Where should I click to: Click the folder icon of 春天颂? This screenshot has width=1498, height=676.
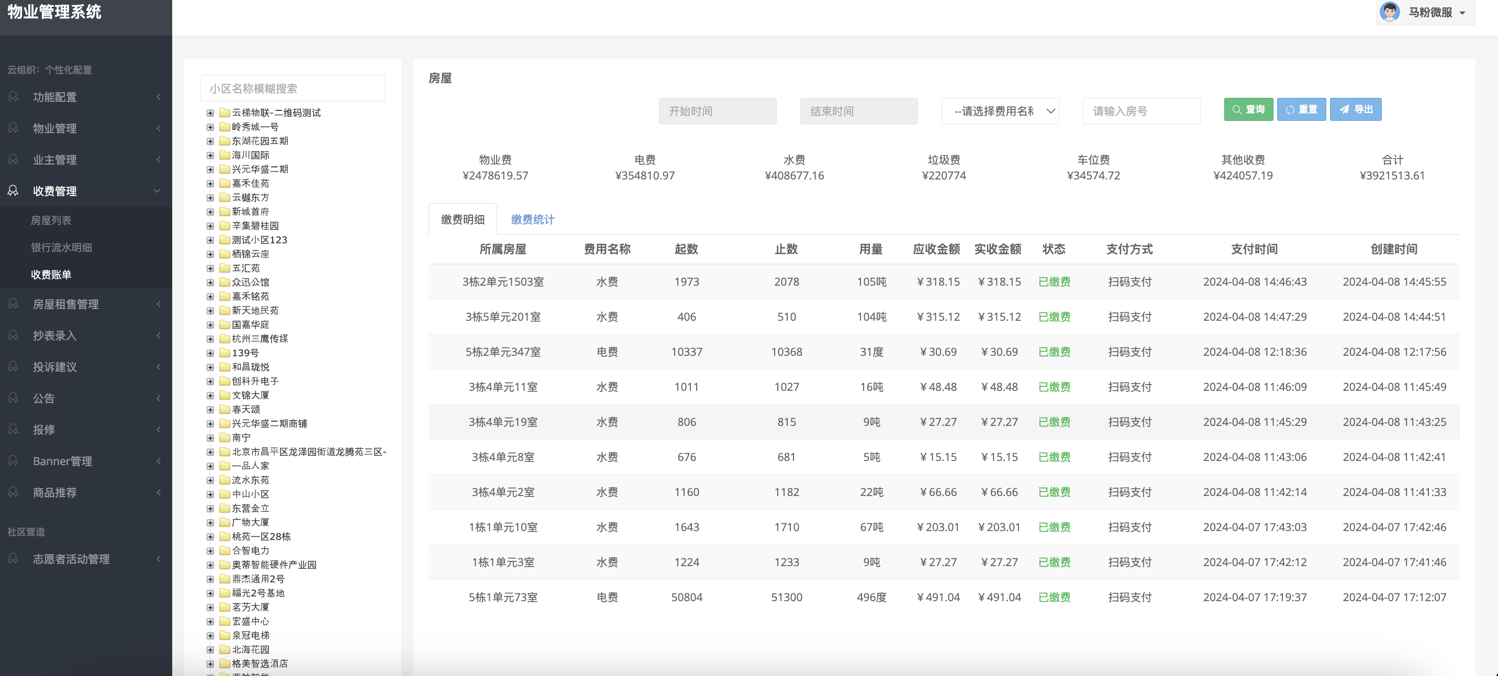[x=225, y=409]
